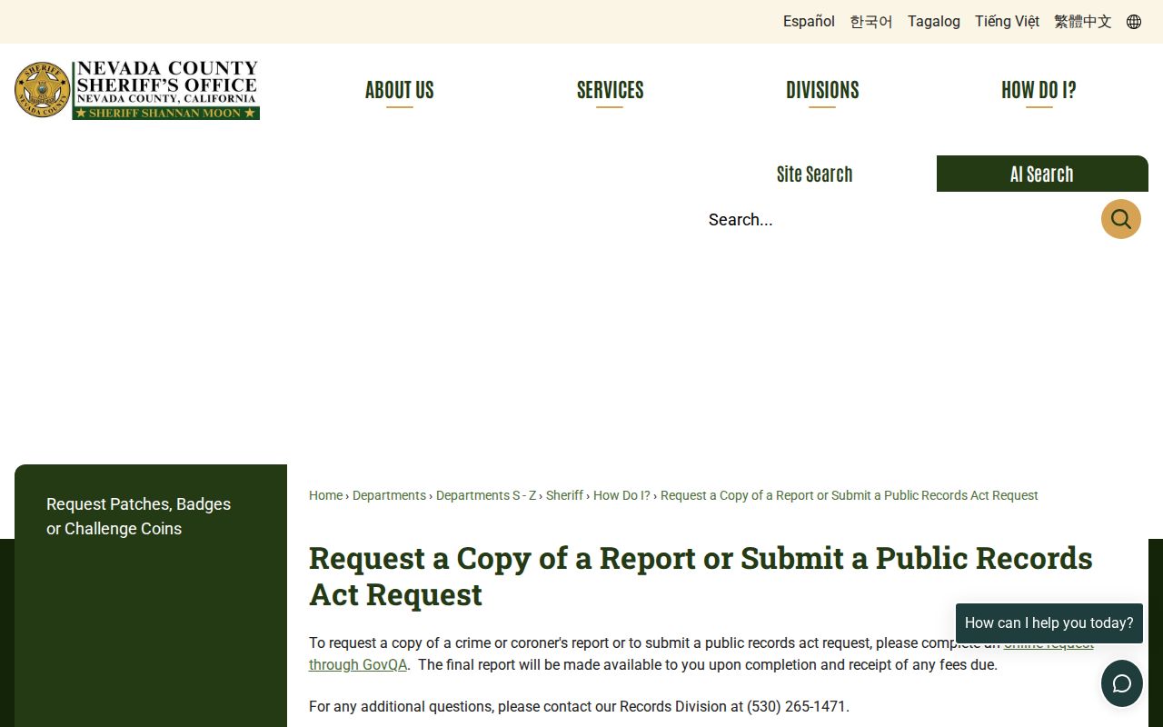Switch language to Español
Viewport: 1163px width, 727px height.
[809, 21]
